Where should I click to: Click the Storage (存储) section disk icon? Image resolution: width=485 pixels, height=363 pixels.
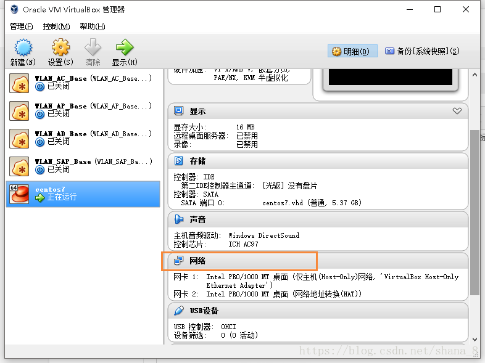tap(178, 161)
